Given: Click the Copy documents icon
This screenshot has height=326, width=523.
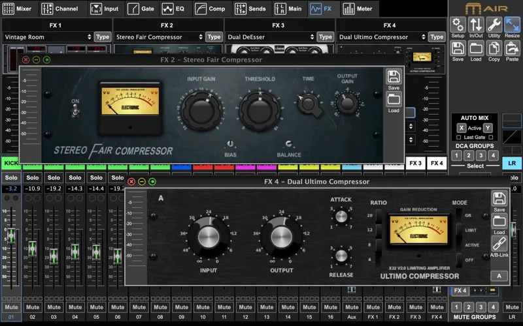Looking at the screenshot, I should coord(494,48).
